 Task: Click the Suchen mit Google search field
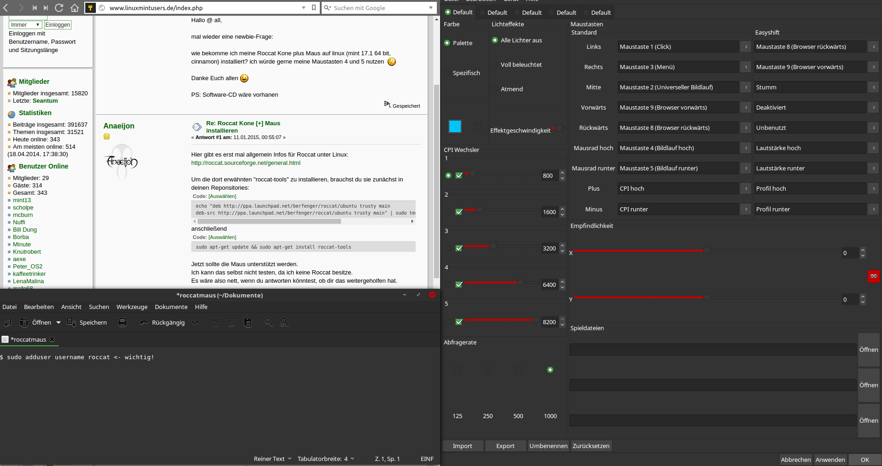click(x=379, y=8)
